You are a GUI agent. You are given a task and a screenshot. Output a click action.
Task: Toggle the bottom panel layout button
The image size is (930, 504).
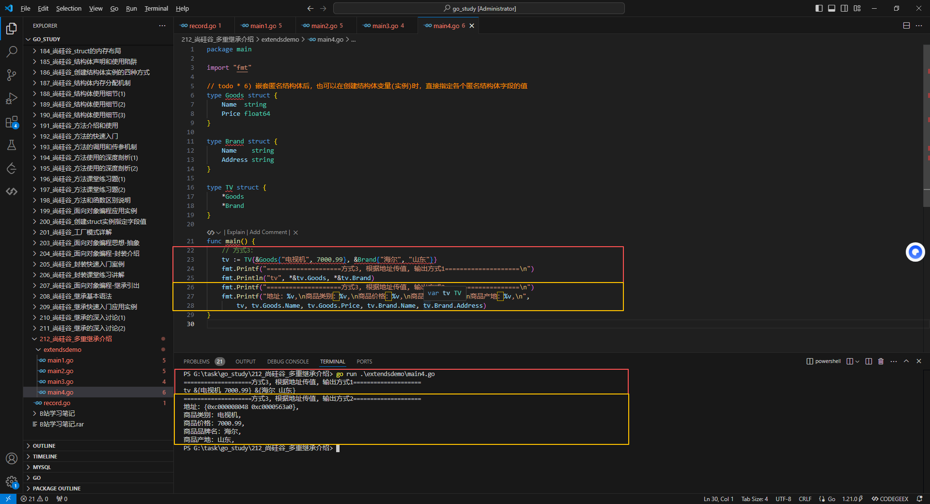point(832,8)
